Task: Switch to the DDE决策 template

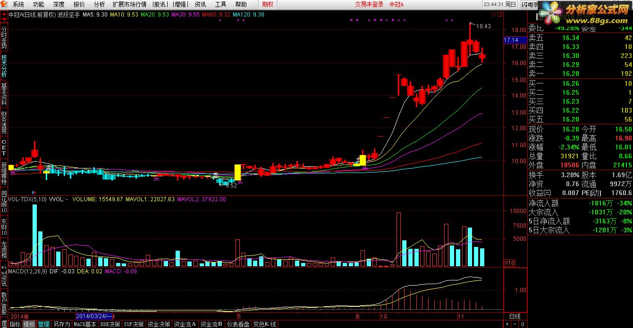Action: (x=110, y=324)
